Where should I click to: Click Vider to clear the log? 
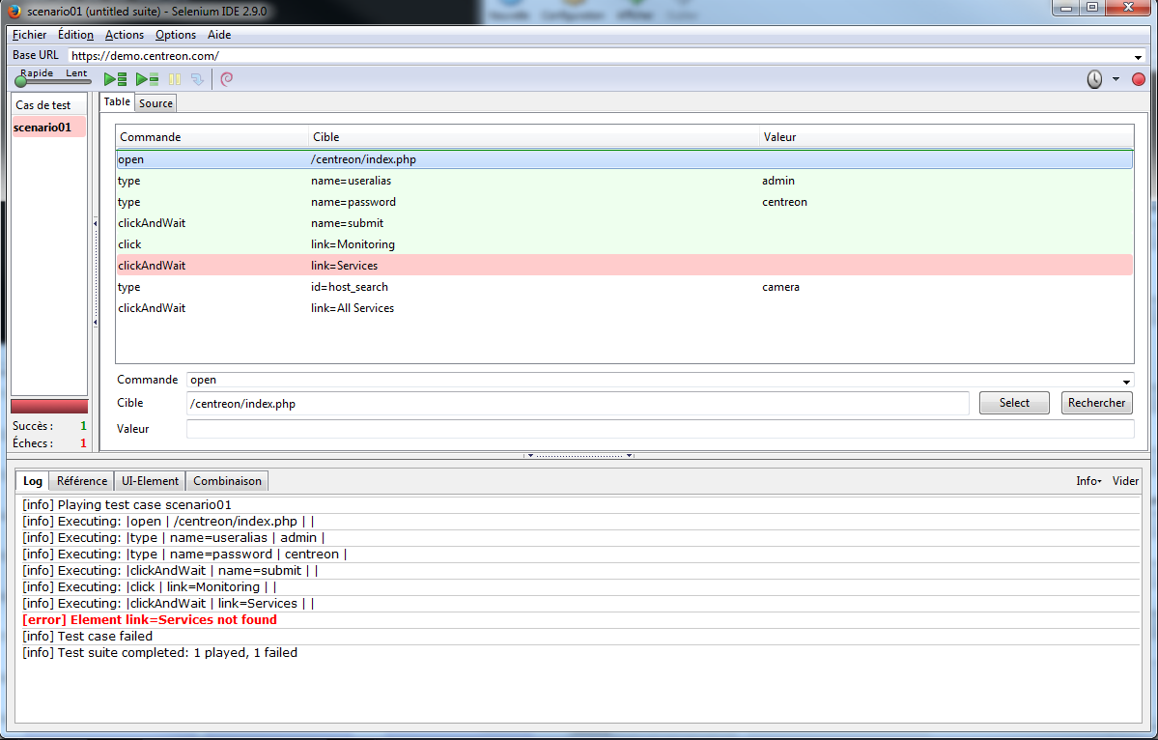tap(1125, 481)
